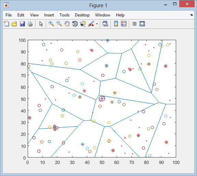Screen dimensions: 197x176
Task: Open the Tools menu
Action: [64, 15]
